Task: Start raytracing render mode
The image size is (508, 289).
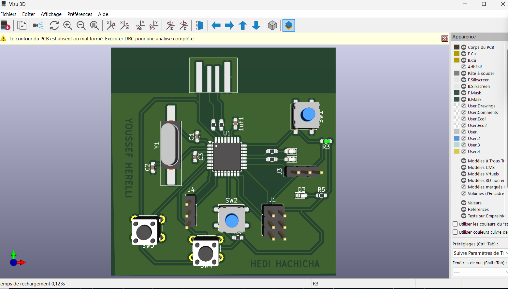Action: 38,25
